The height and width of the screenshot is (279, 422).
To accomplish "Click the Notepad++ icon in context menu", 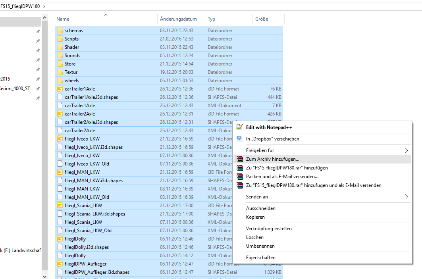I will pos(239,127).
